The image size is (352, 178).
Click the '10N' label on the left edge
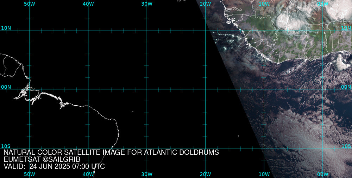6,28
